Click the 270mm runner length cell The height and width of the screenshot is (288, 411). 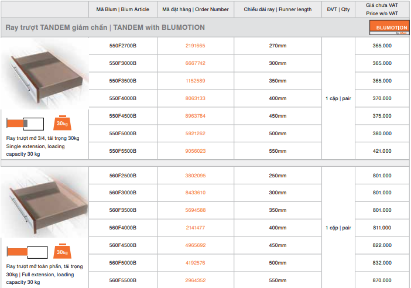(278, 46)
